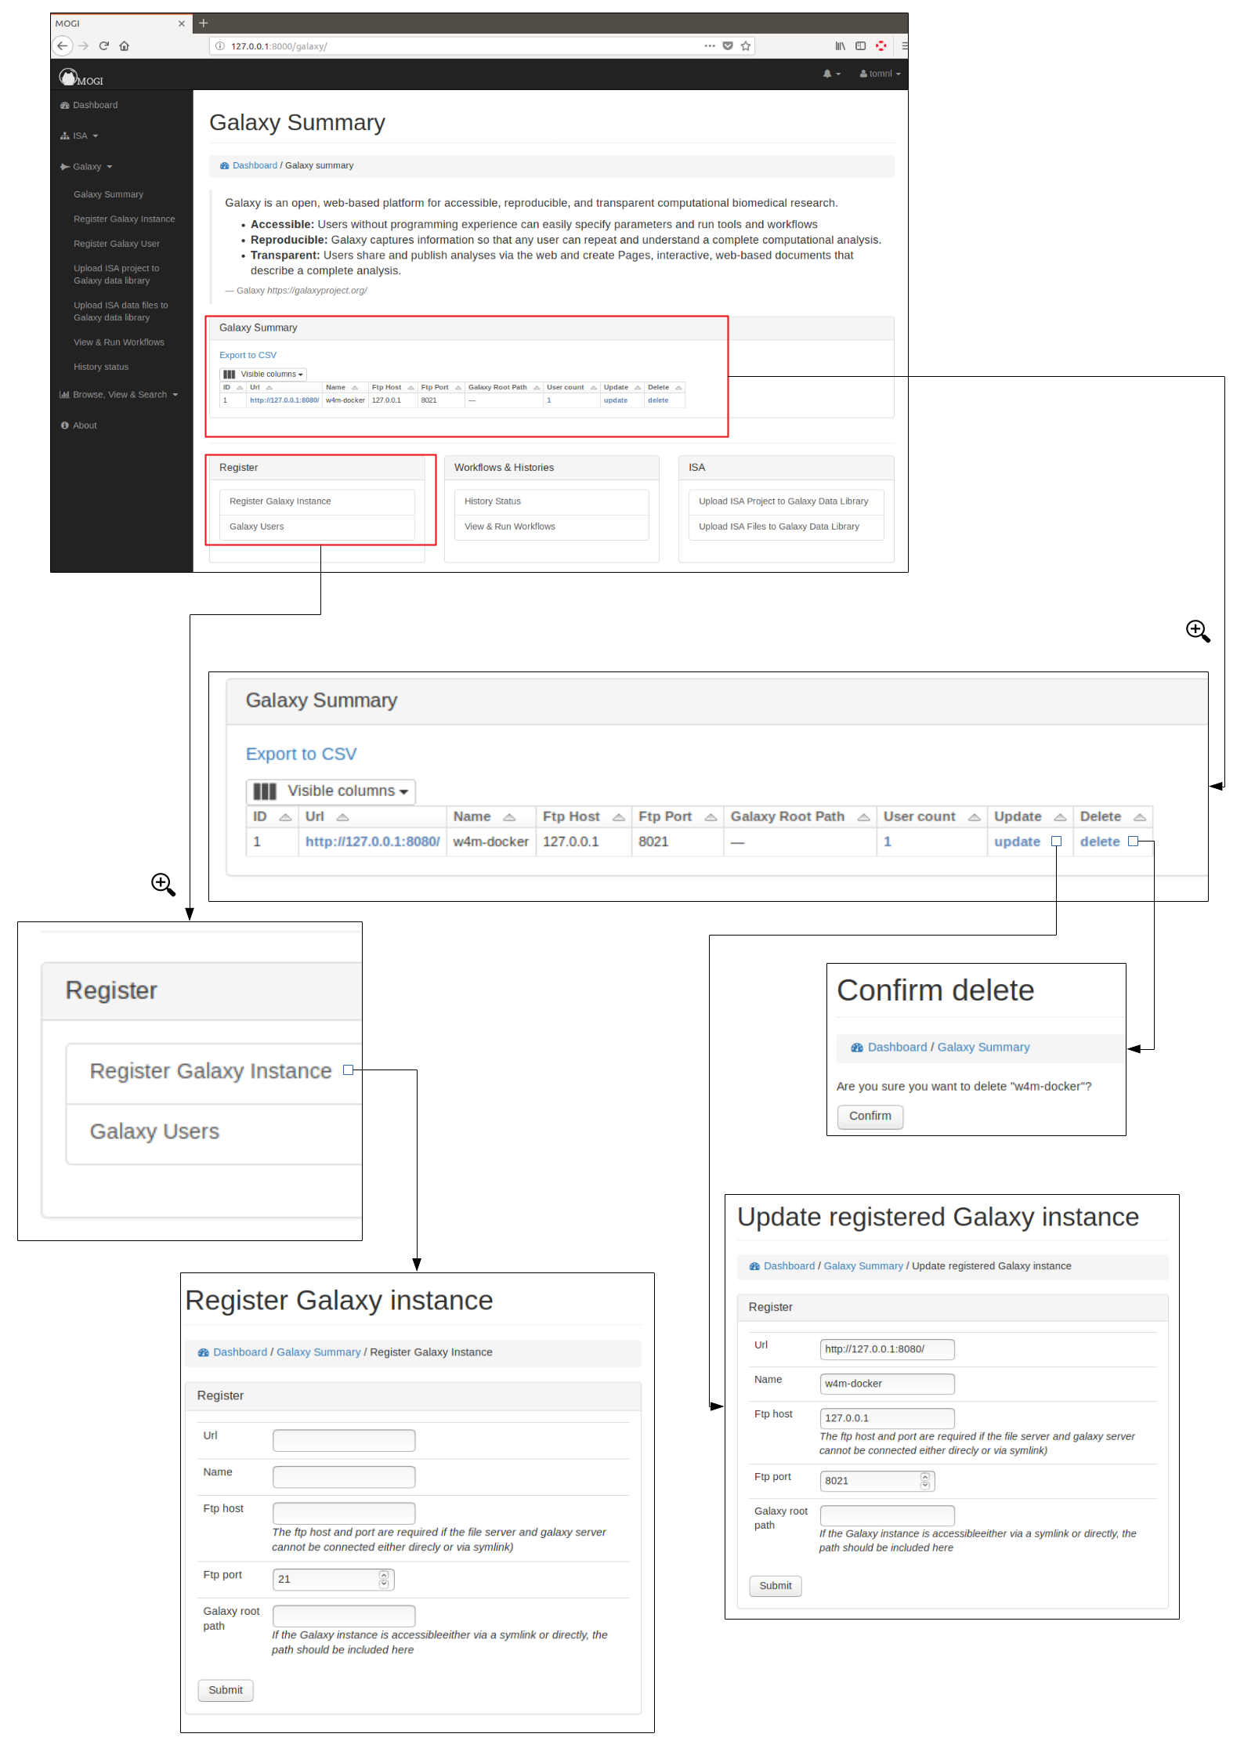Open Visible columns dropdown in the browser window

(263, 374)
